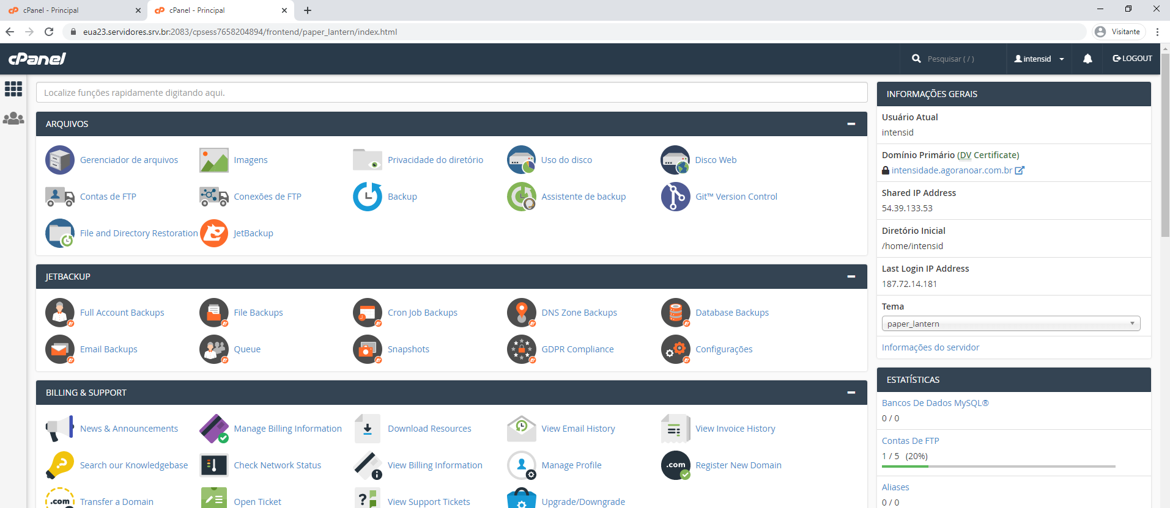Open the Cron Job Backups icon
The height and width of the screenshot is (508, 1170).
coord(368,313)
